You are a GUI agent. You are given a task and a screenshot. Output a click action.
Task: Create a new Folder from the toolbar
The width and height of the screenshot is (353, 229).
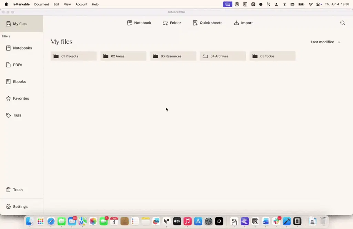tap(172, 23)
